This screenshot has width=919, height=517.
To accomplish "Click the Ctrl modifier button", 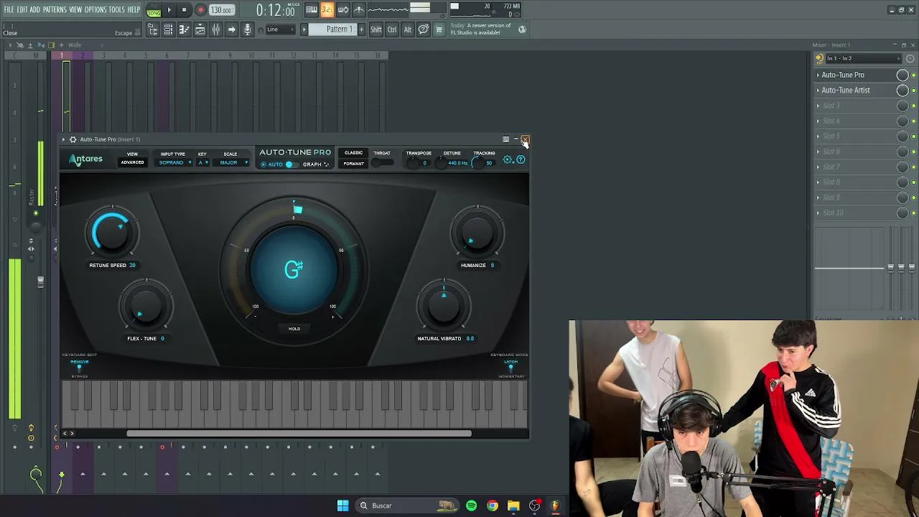I will click(x=392, y=29).
